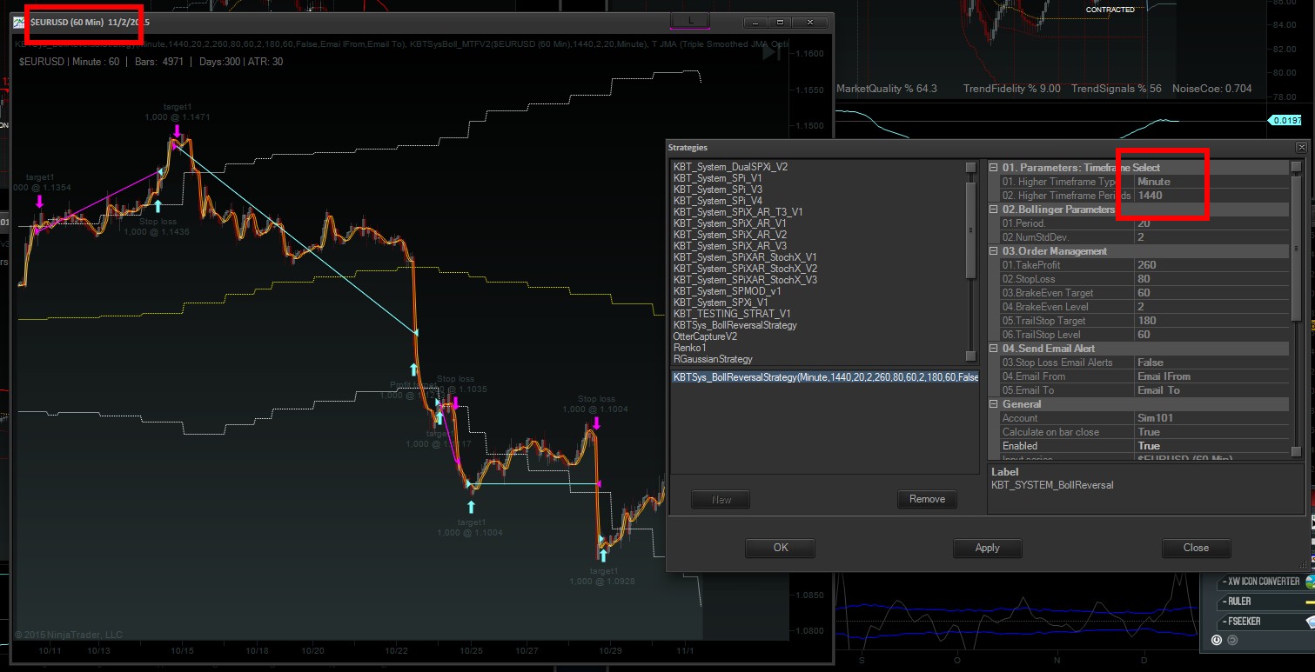Click the Apply button in Strategies dialog

click(x=987, y=548)
